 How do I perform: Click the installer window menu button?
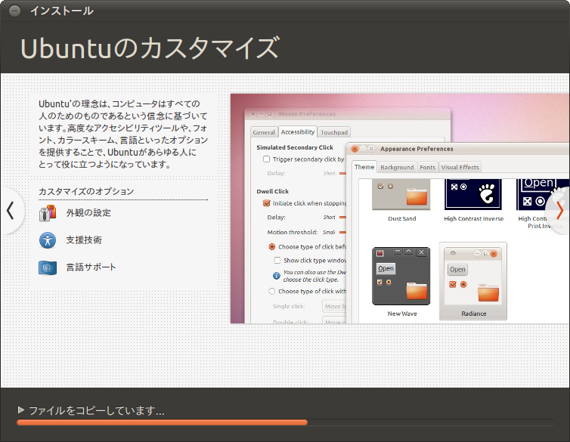[x=14, y=11]
